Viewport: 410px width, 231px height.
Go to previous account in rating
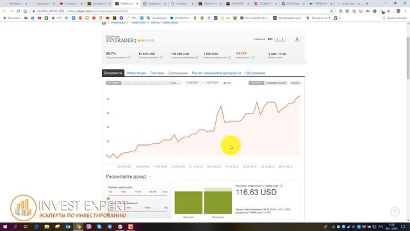(277, 39)
